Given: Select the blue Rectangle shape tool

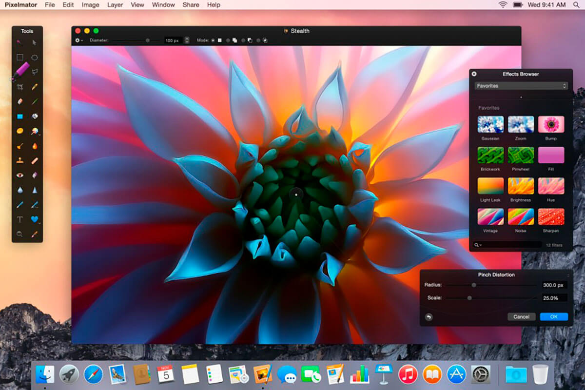Looking at the screenshot, I should click(x=20, y=117).
